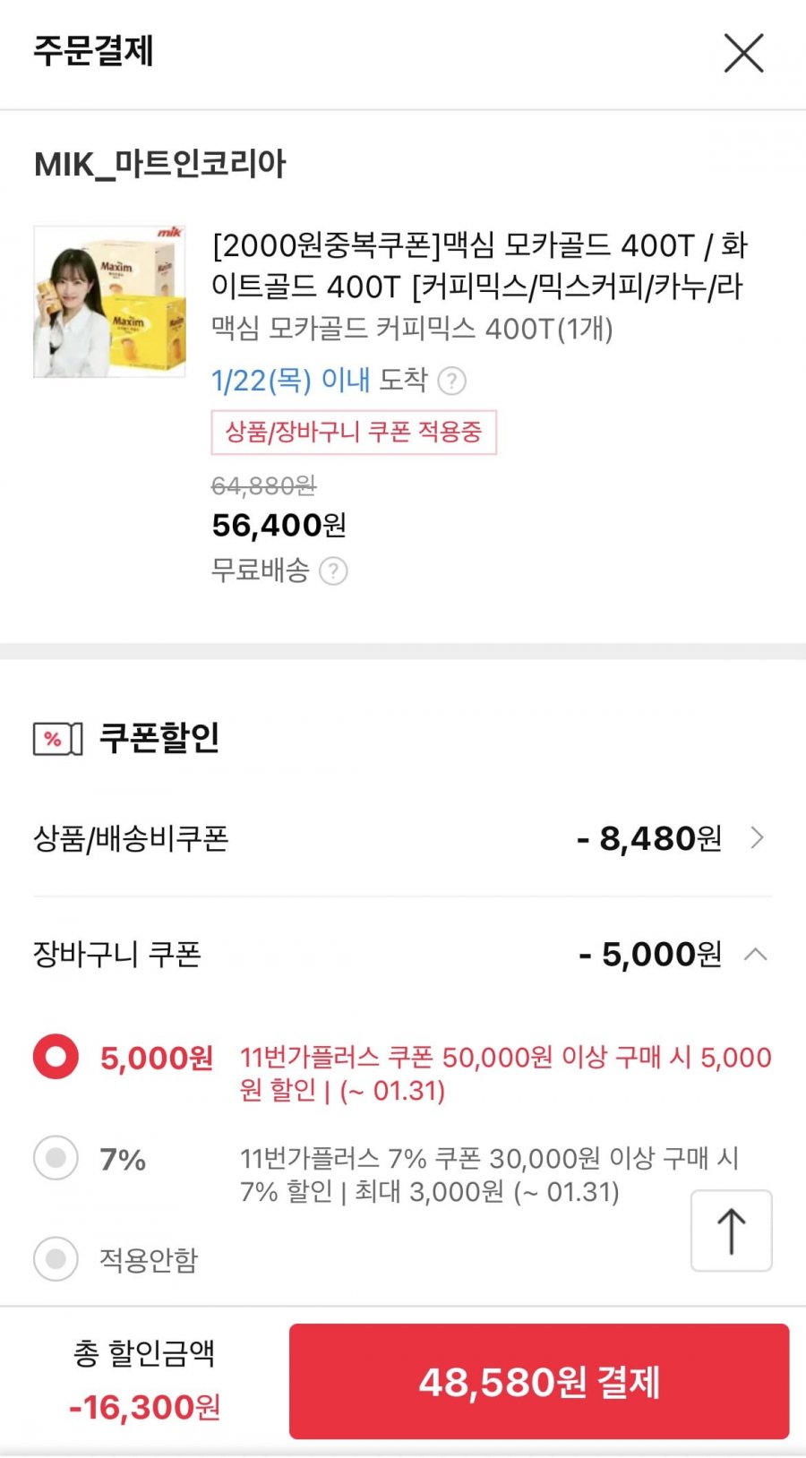Tap the 장바구니 쿠폰 row label

117,955
